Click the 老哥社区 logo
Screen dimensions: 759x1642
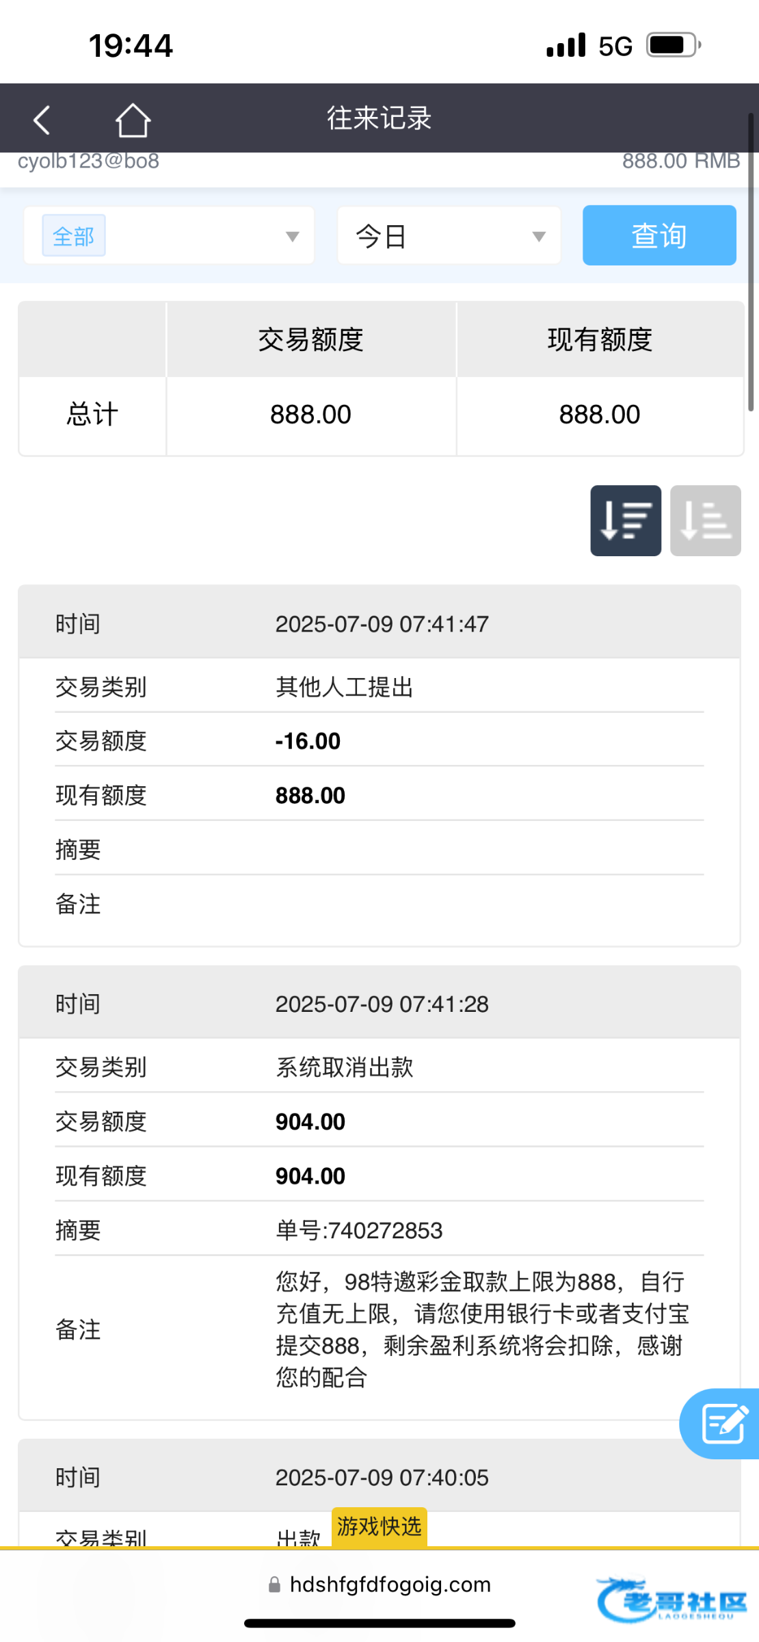(673, 1600)
